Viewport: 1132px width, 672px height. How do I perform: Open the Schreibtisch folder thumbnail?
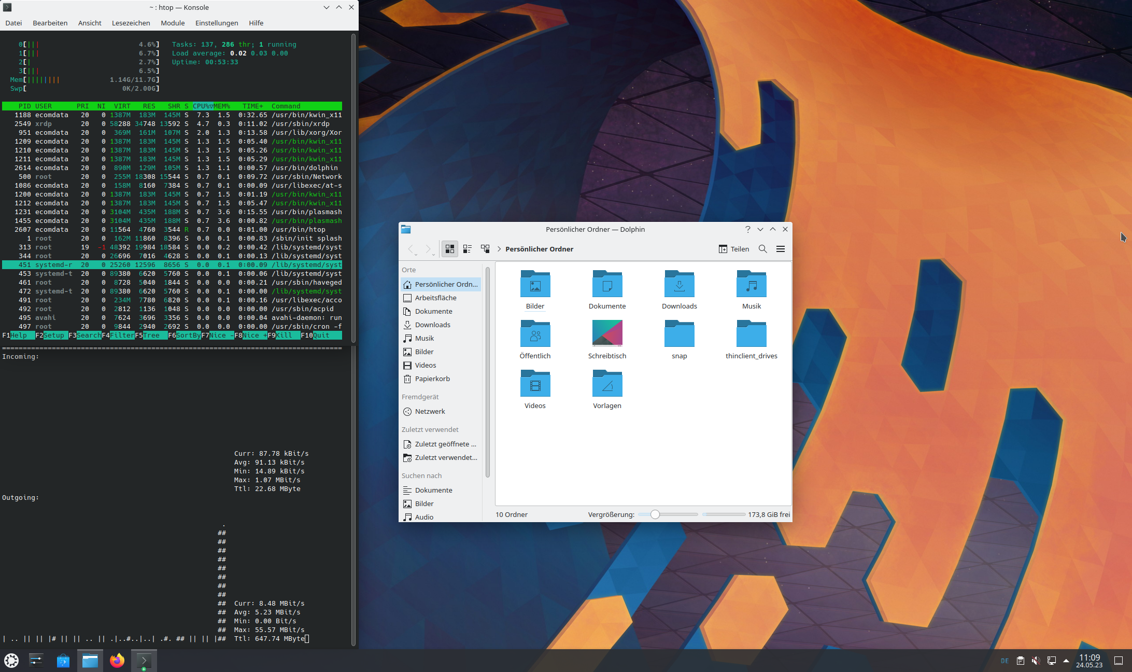click(607, 334)
